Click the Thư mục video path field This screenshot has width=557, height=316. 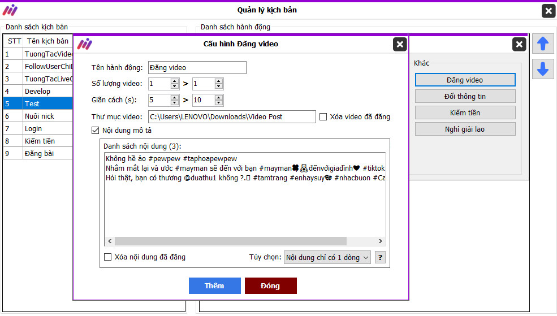pos(232,117)
